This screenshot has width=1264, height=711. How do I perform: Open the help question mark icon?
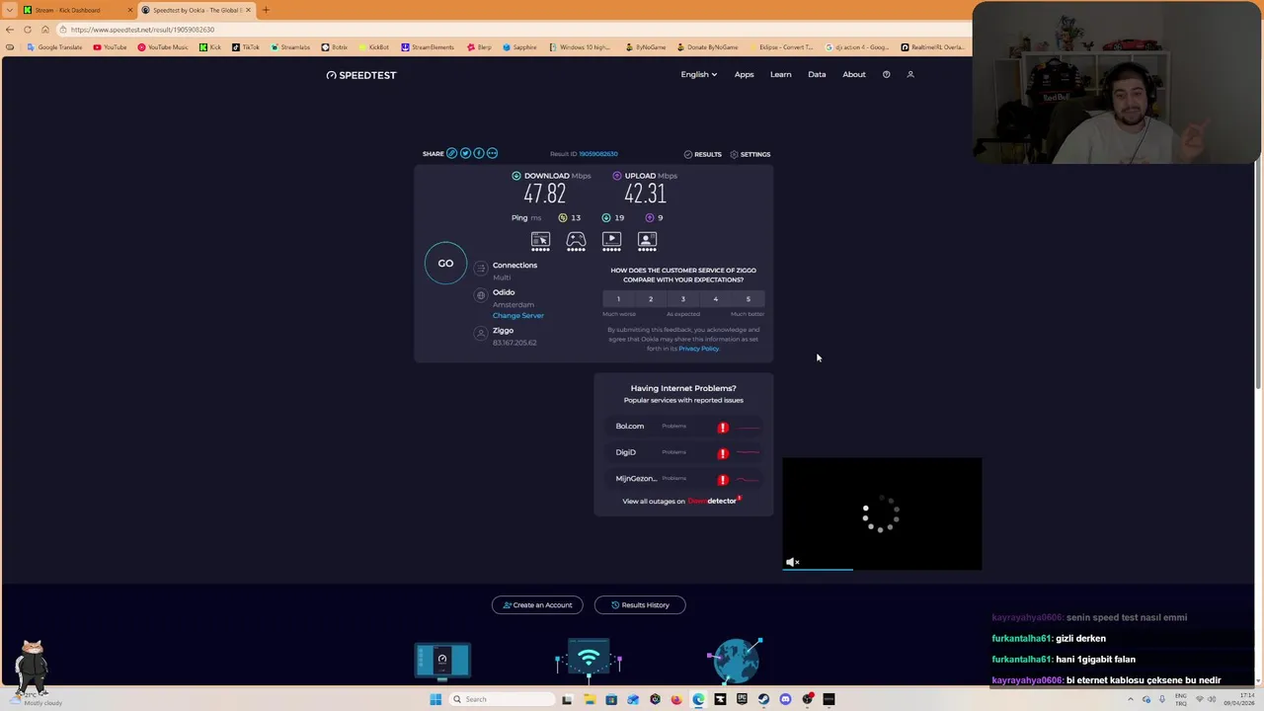886,74
